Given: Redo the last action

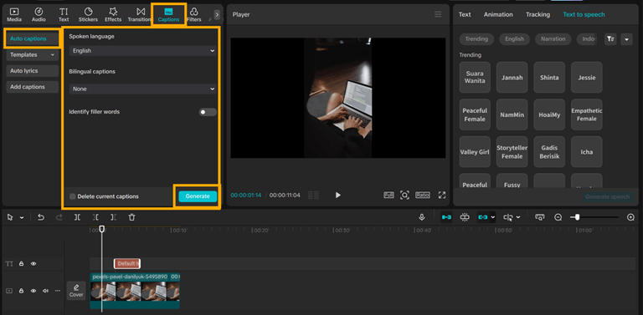Looking at the screenshot, I should 59,217.
